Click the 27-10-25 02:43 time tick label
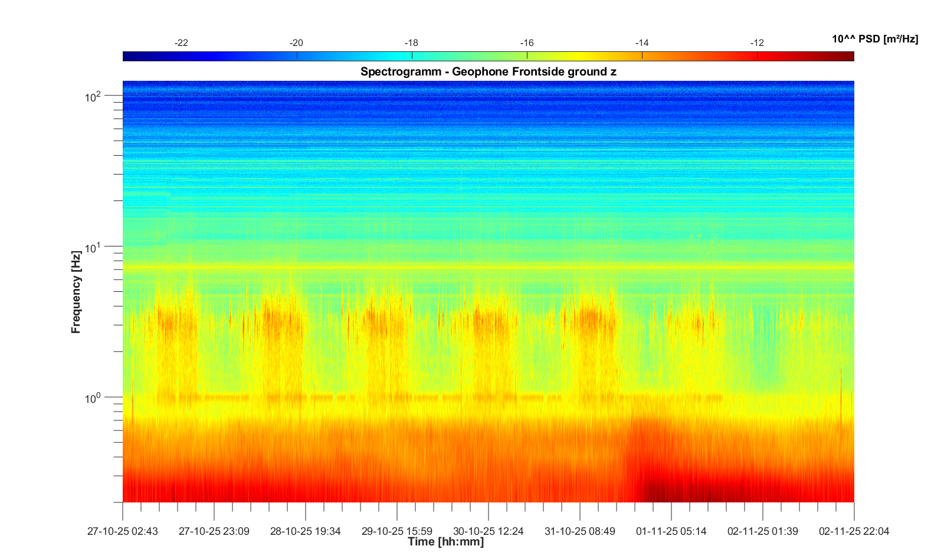This screenshot has width=944, height=559. 123,531
